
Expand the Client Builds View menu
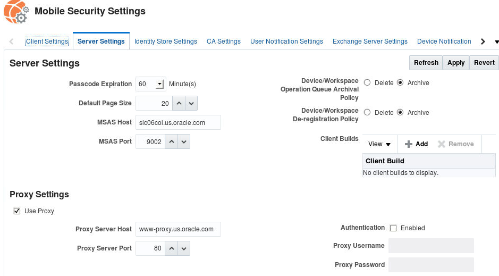(379, 144)
